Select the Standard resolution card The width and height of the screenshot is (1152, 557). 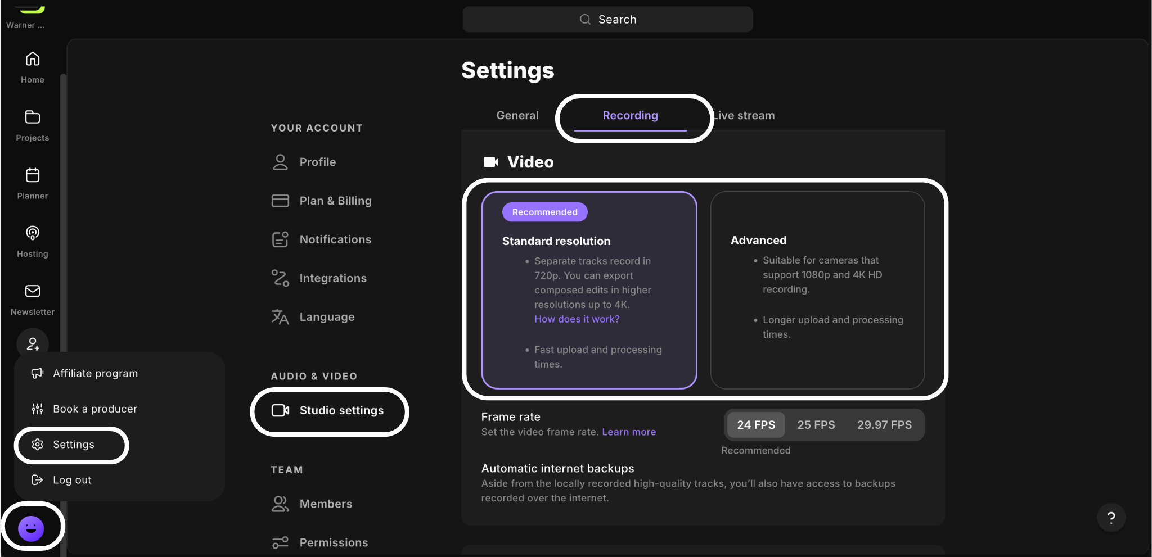[x=589, y=290]
